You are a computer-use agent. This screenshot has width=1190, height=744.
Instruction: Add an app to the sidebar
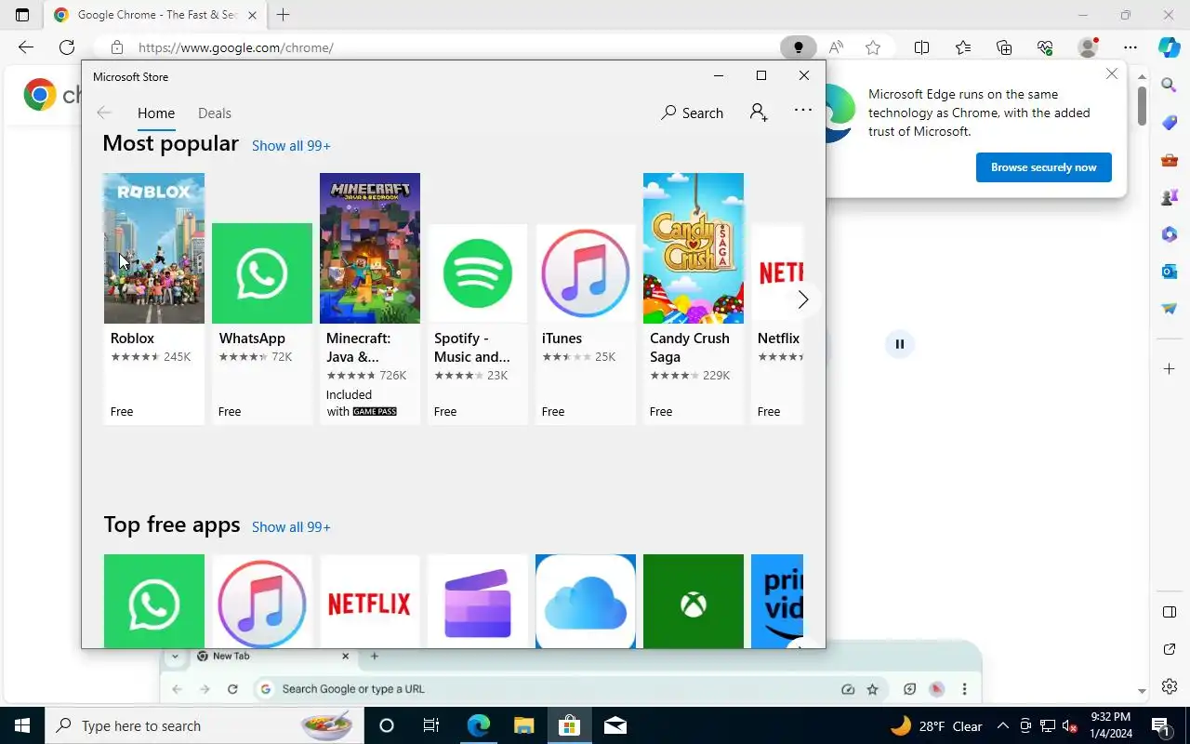tap(1170, 369)
